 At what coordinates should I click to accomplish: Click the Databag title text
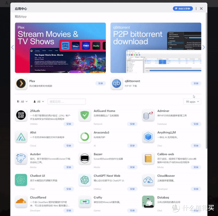point(163,197)
